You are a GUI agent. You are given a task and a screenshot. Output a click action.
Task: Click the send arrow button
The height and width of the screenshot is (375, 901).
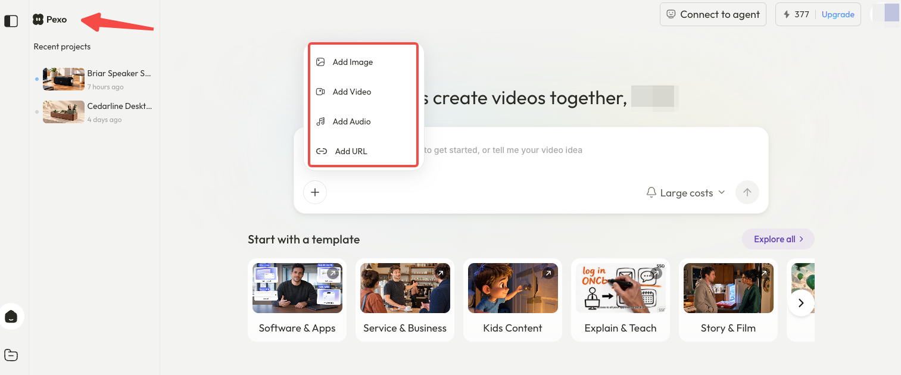(747, 192)
